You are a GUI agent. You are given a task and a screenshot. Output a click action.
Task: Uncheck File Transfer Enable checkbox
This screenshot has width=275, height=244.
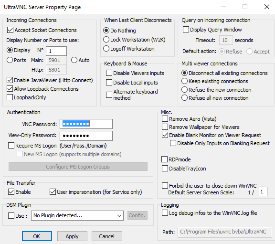[11, 192]
